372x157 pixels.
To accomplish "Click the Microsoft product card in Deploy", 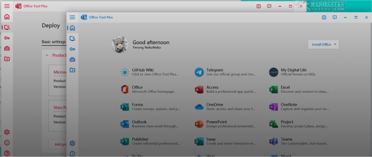I will pos(58,81).
